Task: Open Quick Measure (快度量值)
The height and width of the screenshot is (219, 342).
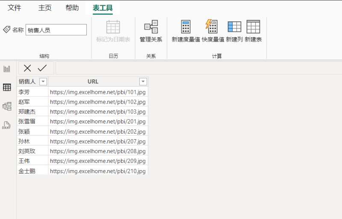Action: coord(213,31)
